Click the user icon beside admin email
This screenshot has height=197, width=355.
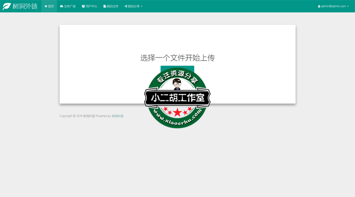[x=319, y=6]
